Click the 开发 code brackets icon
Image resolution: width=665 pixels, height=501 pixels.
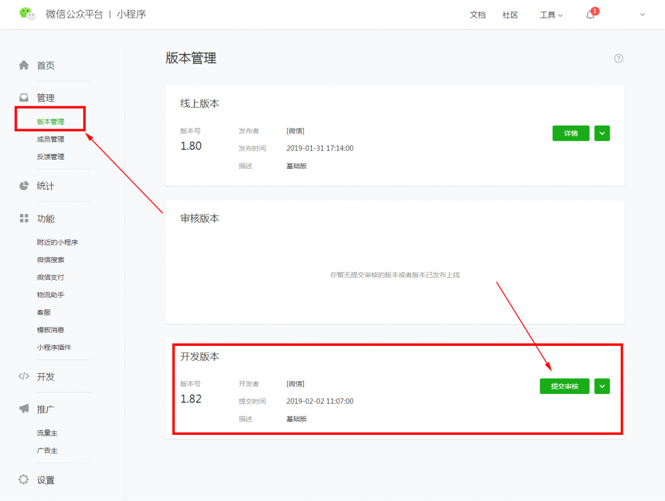coord(24,376)
